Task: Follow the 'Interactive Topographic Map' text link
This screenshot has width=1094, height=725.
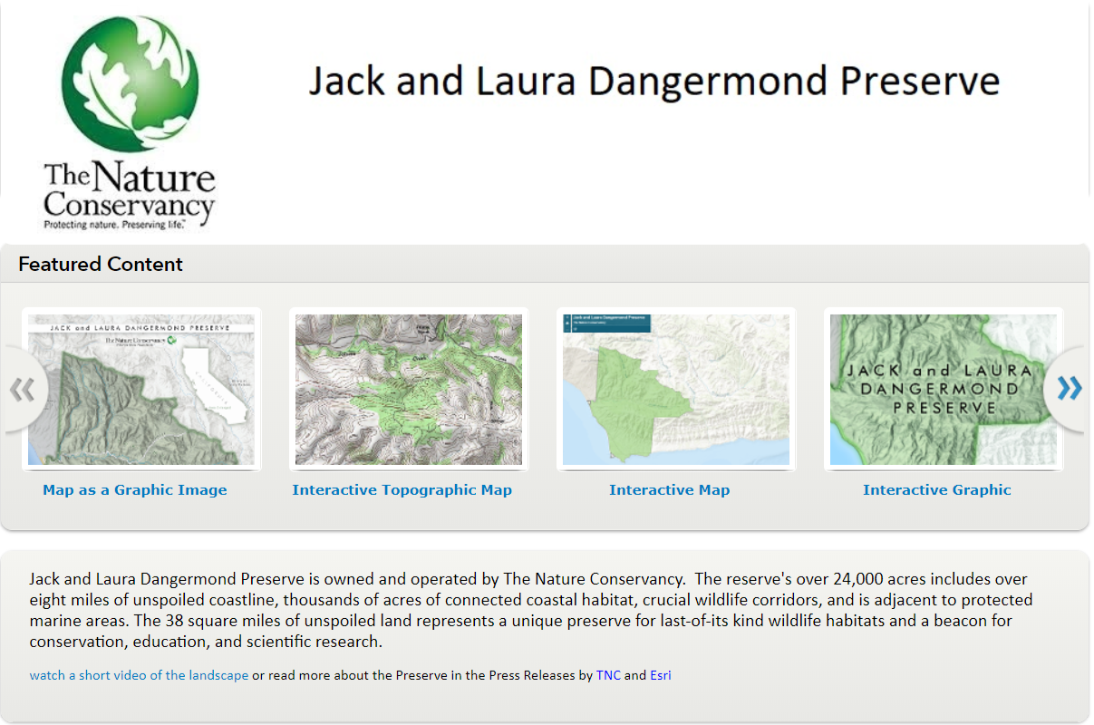Action: click(402, 490)
